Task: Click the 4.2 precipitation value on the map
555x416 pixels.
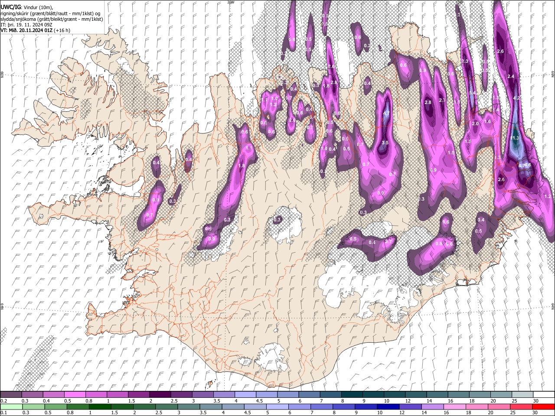Action: (516, 98)
